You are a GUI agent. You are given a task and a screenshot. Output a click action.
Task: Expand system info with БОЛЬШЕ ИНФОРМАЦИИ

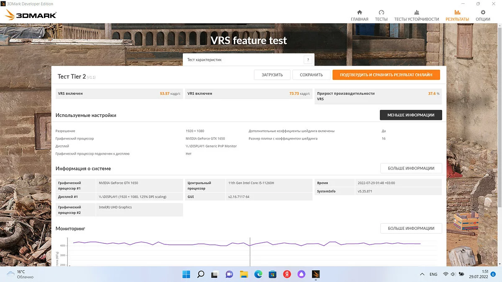(x=411, y=168)
